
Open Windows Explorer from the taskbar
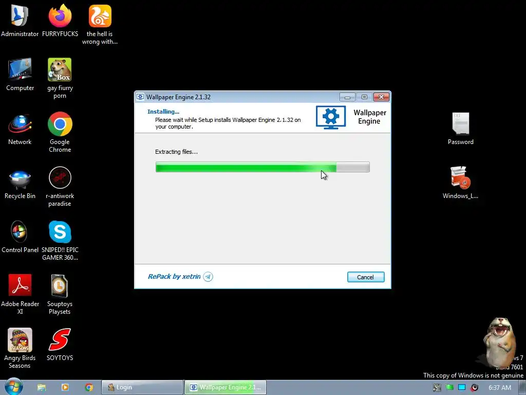coord(42,387)
